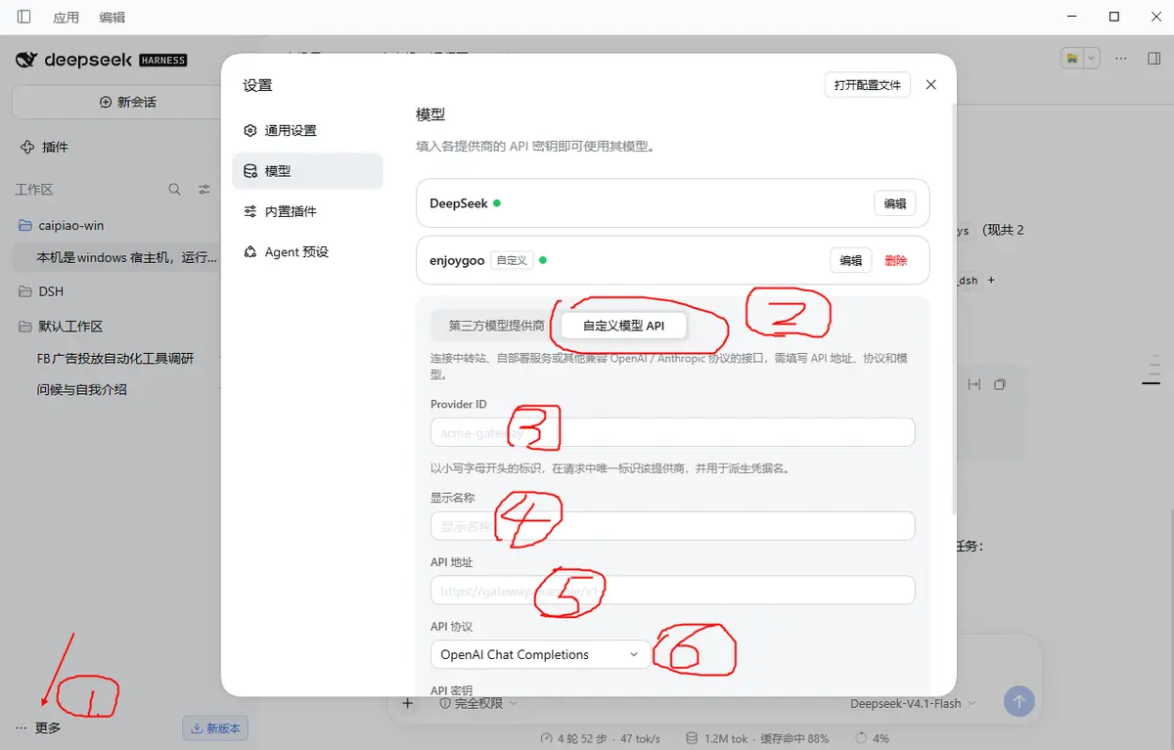Click the enjoygoo 自定义 tag
Screen dimensions: 1174x750
click(512, 260)
